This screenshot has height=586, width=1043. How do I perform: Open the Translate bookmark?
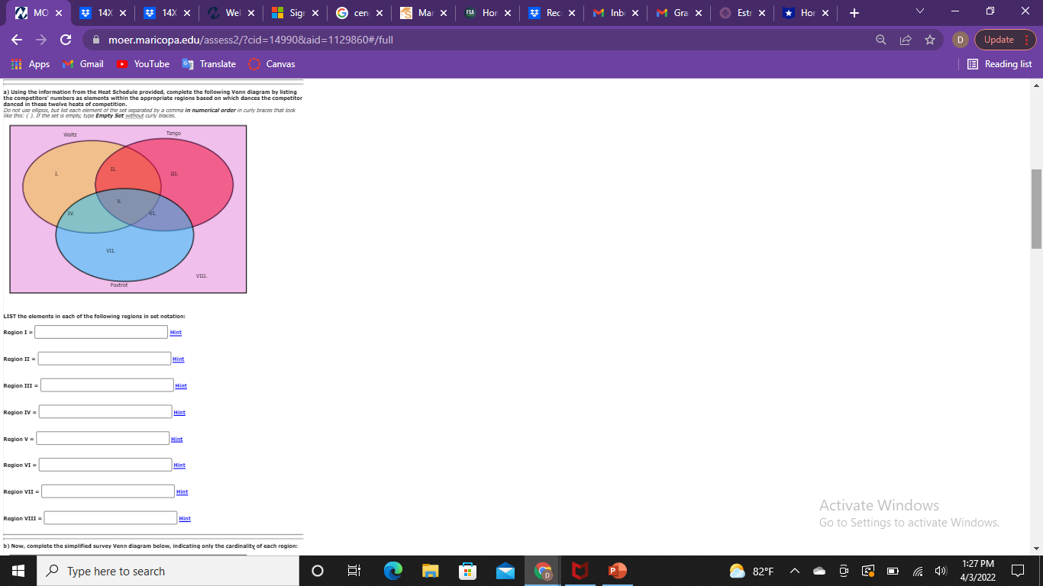point(208,64)
